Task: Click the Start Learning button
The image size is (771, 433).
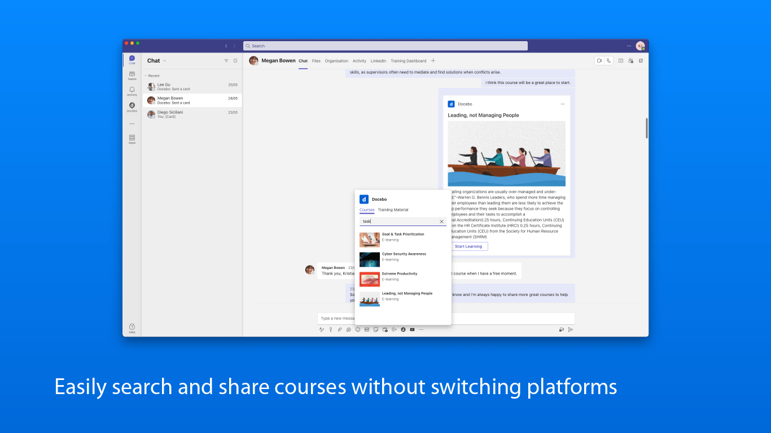Action: coord(468,246)
